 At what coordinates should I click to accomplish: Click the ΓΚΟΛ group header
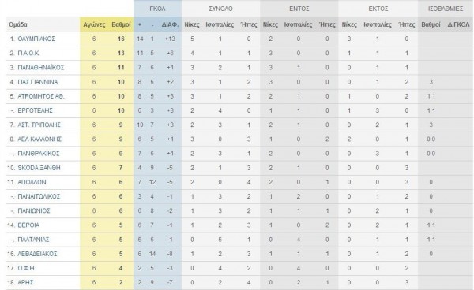157,9
